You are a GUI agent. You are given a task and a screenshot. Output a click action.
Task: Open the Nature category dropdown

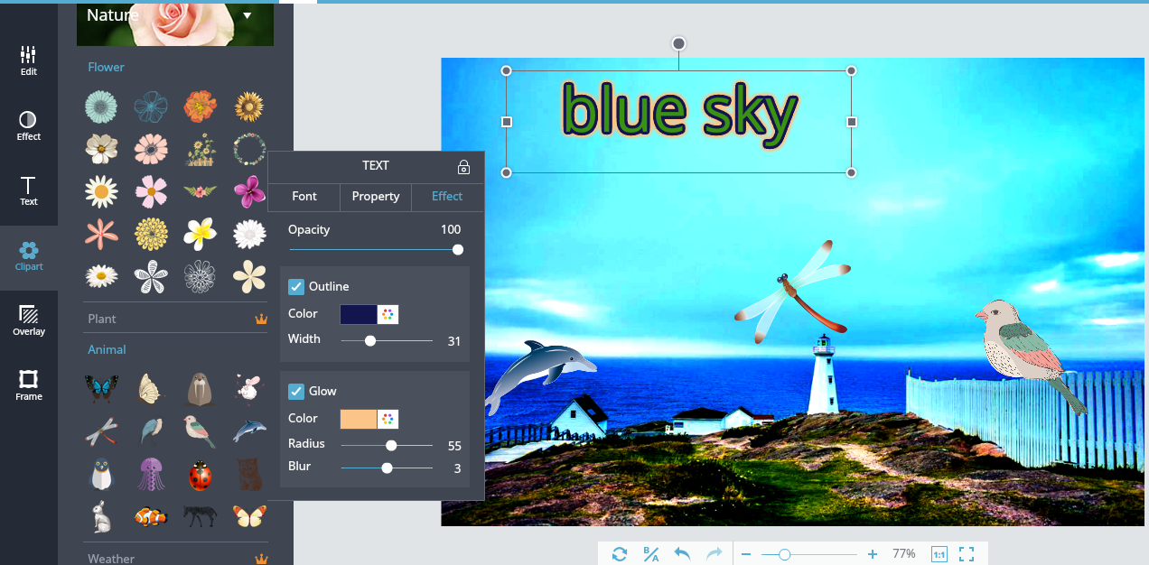(248, 15)
